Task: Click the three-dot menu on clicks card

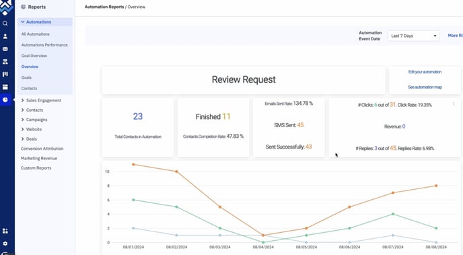Action: (x=454, y=104)
